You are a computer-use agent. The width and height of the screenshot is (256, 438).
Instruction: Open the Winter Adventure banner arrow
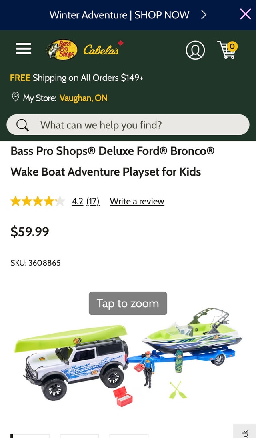tap(204, 14)
